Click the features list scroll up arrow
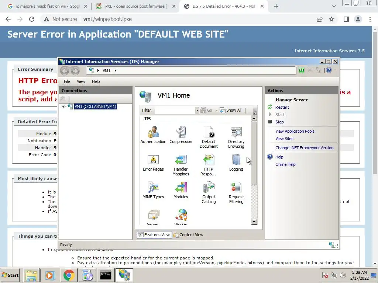Viewport: 378px width, 283px height. click(x=254, y=118)
